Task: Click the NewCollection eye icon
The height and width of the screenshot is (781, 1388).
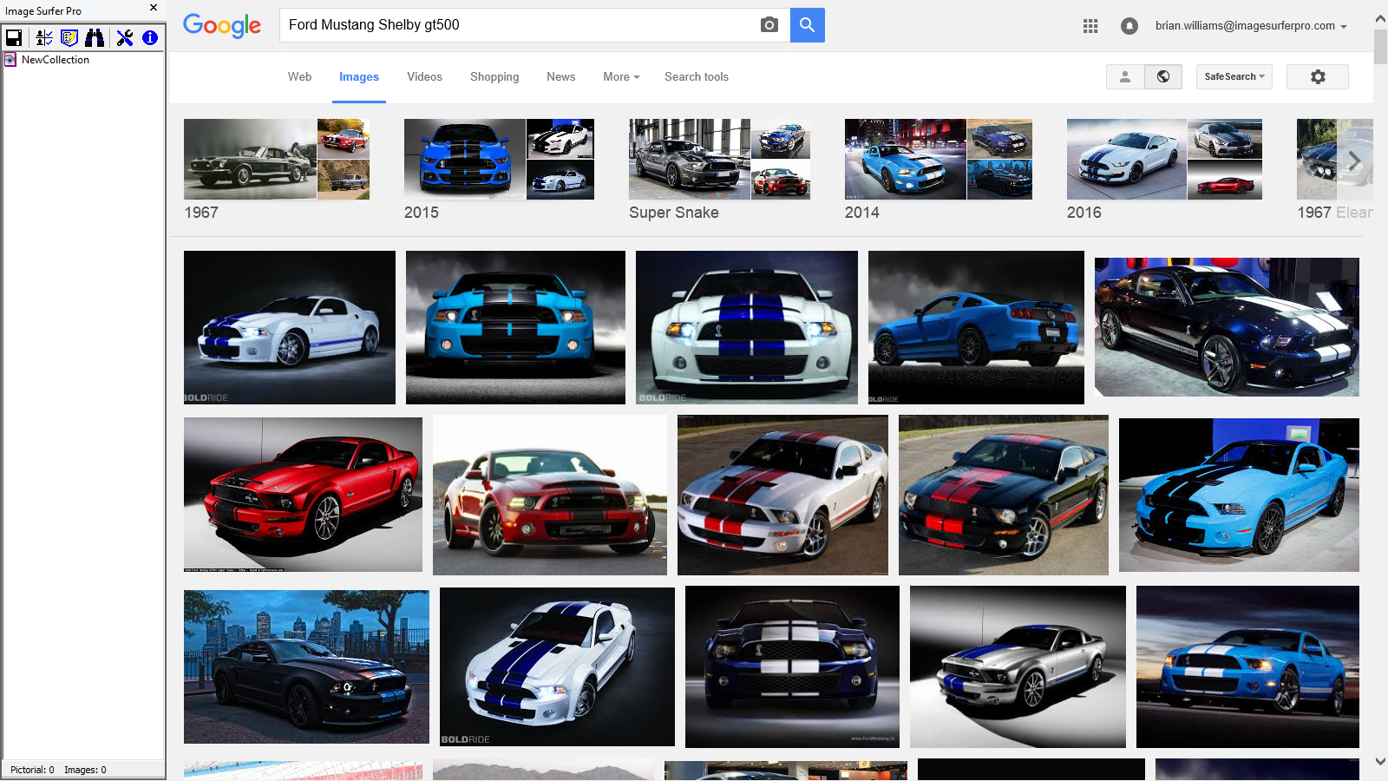Action: click(x=10, y=60)
